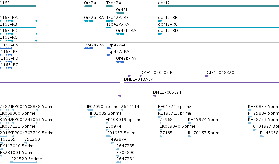Select the EK103019.5prime EST label
The width and height of the screenshot is (279, 164).
pyautogui.click(x=124, y=120)
